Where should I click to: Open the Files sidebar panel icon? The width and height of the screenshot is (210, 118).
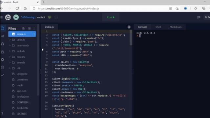(x=2, y=28)
